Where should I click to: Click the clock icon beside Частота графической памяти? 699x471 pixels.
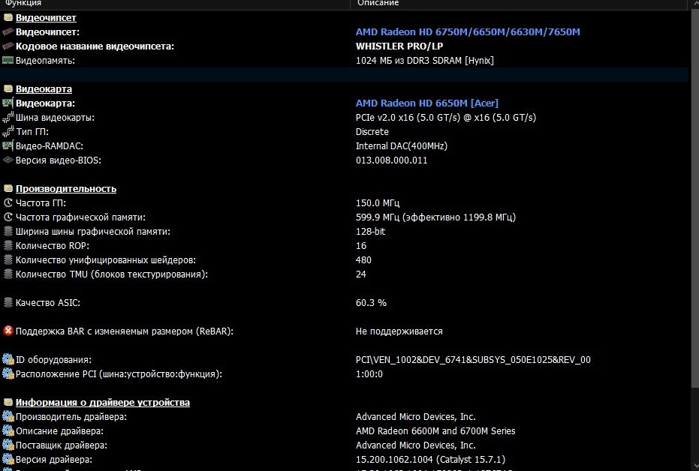click(8, 217)
